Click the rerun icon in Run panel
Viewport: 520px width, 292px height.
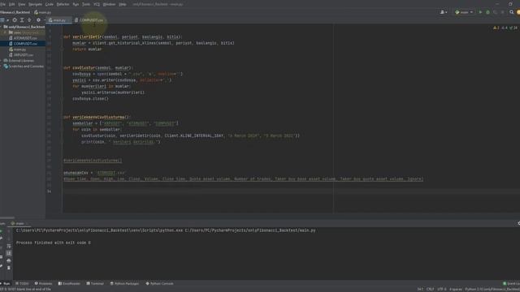[x=2, y=231]
